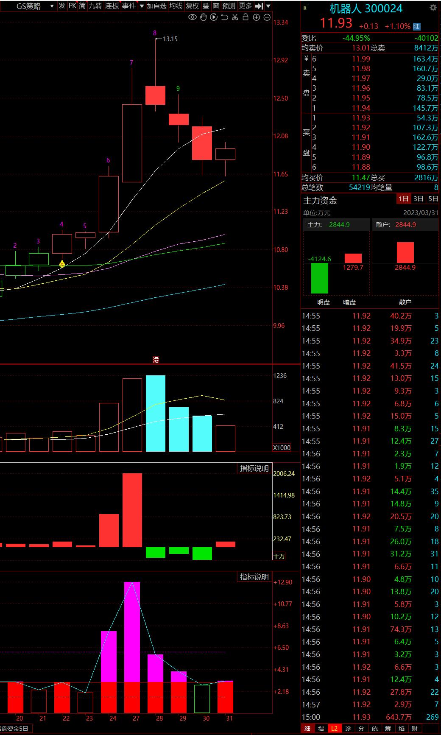The width and height of the screenshot is (441, 735).
Task: Click the 14:57 trade row with 2.9万
Action: 370,704
